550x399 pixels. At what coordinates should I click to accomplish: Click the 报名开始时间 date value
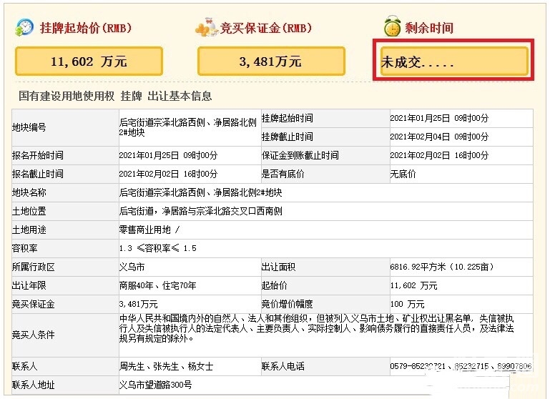pos(167,155)
